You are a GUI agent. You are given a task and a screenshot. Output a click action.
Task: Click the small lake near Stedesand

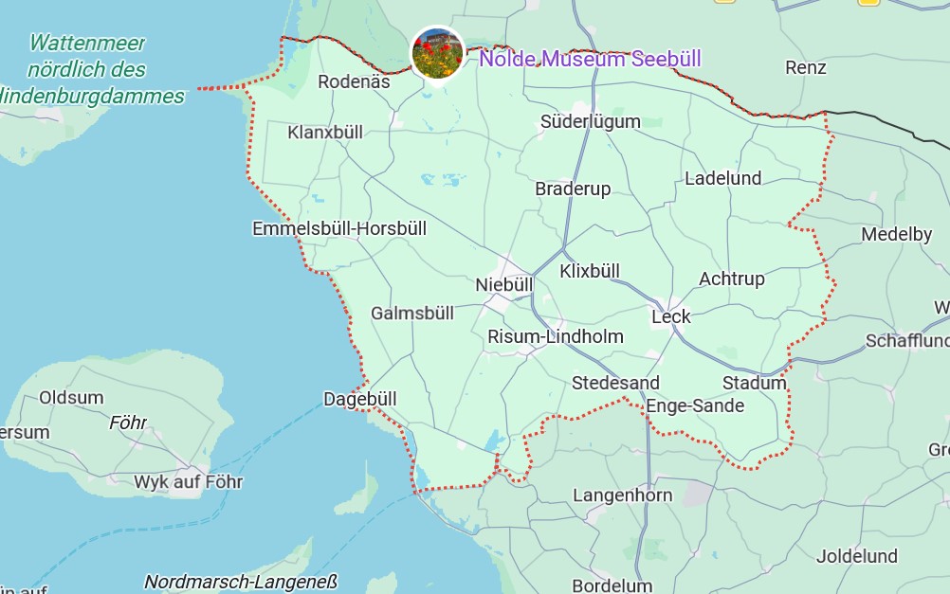click(496, 441)
